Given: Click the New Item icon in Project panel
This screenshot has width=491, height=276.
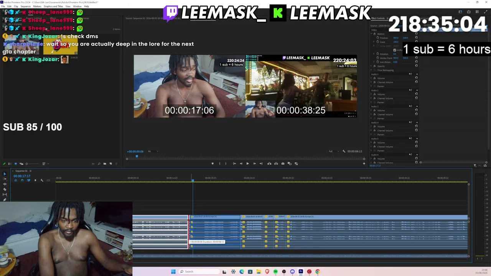Looking at the screenshot, I should click(110, 164).
